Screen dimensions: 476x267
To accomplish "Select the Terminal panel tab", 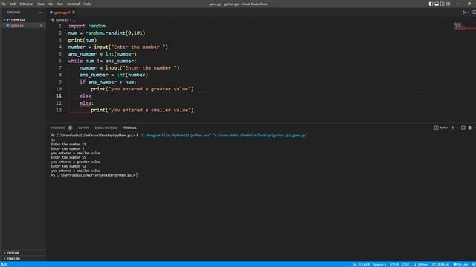I will click(x=130, y=128).
